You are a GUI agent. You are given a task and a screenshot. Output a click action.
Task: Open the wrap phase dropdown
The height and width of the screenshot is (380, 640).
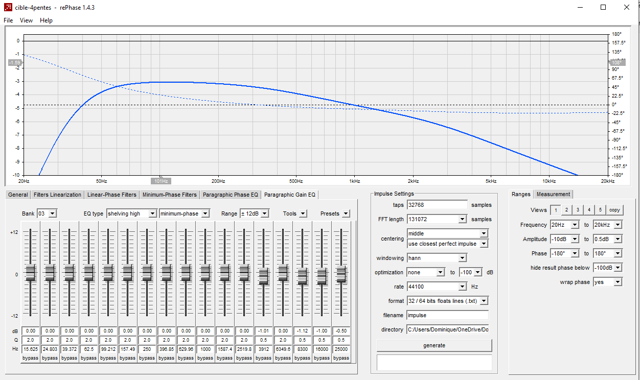608,282
